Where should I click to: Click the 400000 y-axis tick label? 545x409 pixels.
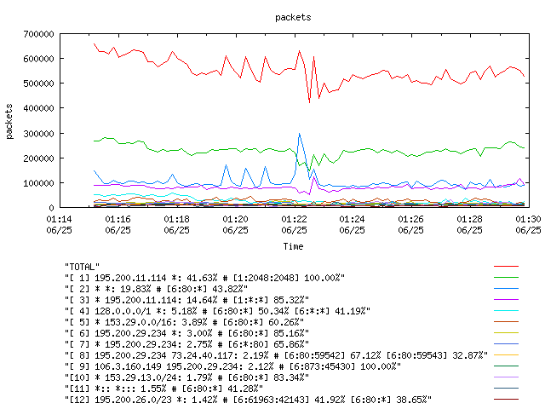pyautogui.click(x=38, y=108)
